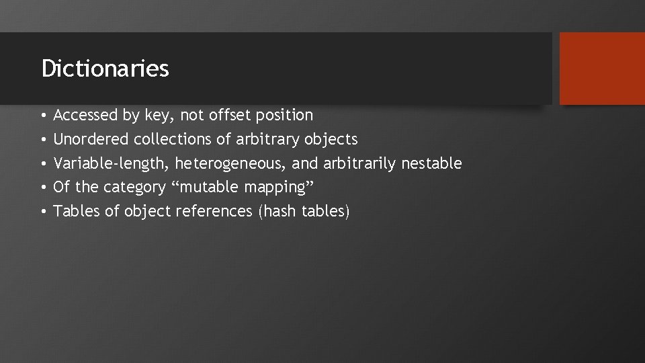Click the words "arbitrarily nestable"

[x=392, y=163]
